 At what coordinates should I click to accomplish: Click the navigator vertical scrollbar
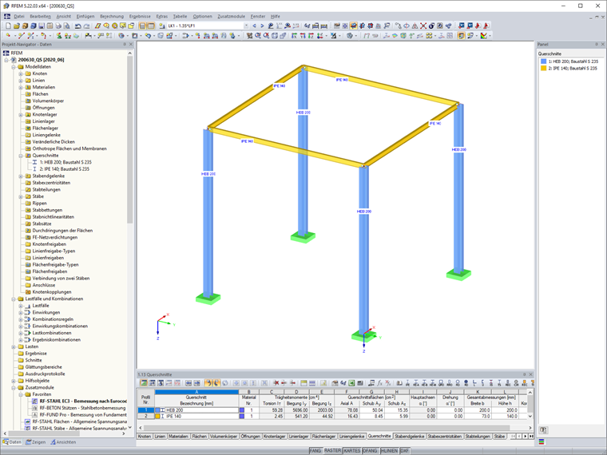pyautogui.click(x=129, y=140)
